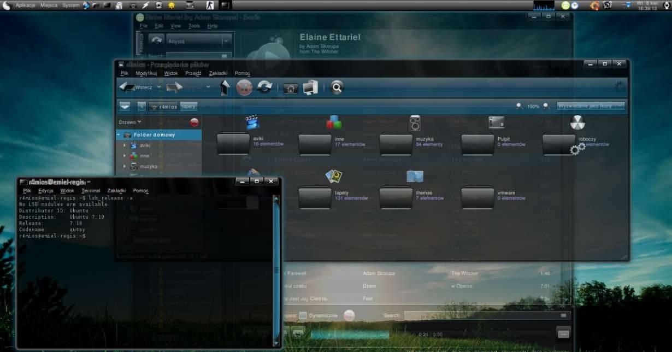Toggle the Dynamicznie checkbox in Exaile
This screenshot has width=672, height=352.
303,315
